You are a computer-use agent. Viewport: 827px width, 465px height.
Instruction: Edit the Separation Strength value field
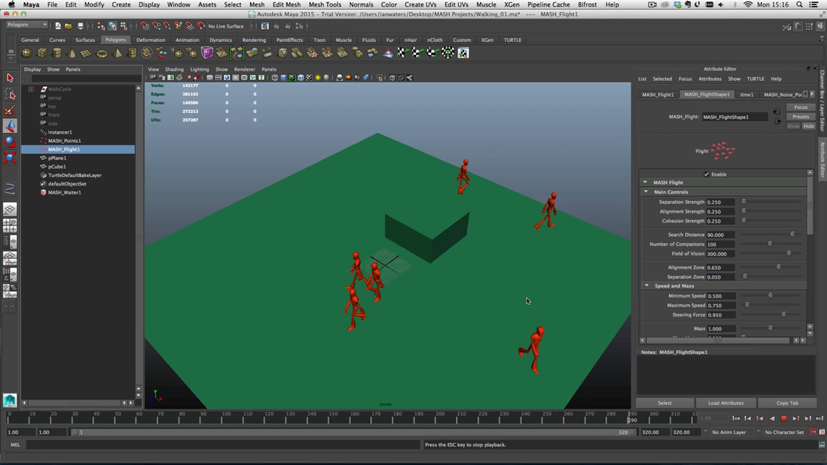click(720, 202)
